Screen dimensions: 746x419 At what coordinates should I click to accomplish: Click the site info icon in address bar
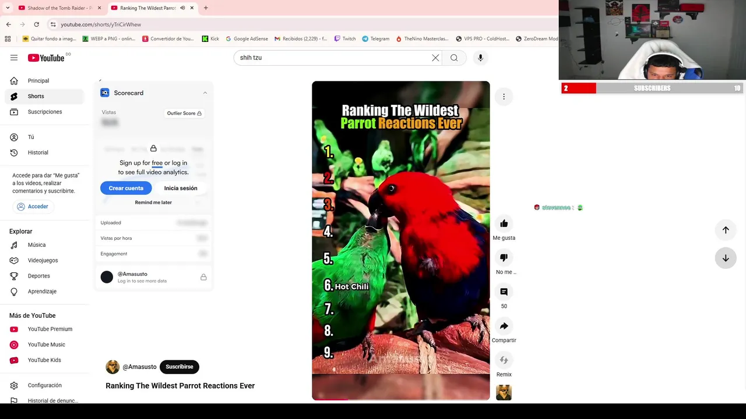pos(53,24)
